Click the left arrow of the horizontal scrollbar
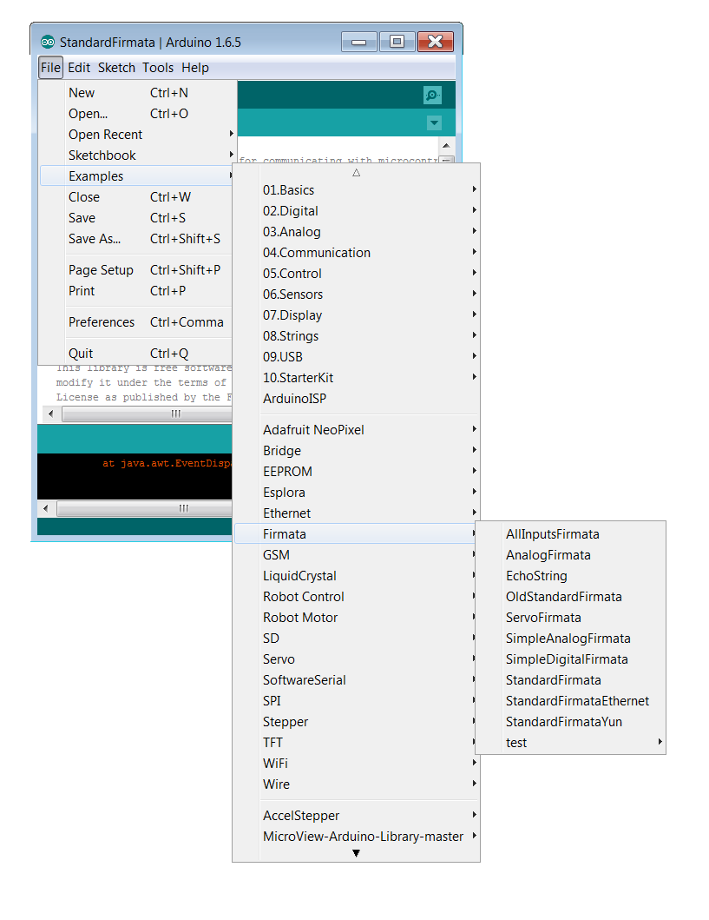This screenshot has height=920, width=709. tap(50, 413)
